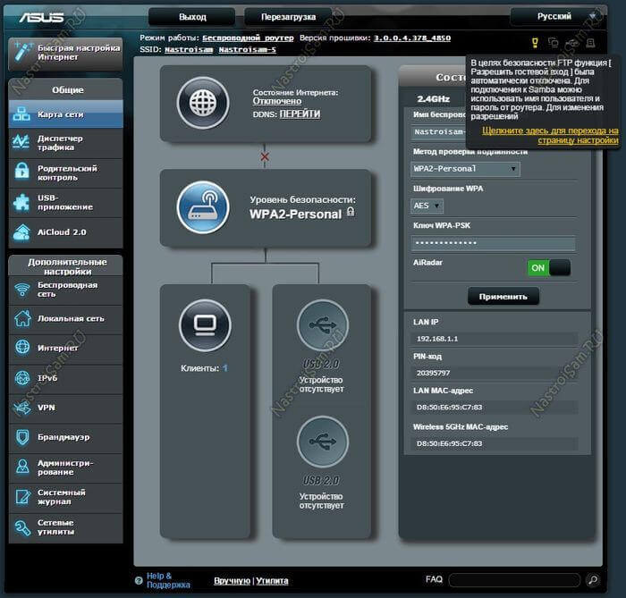The image size is (626, 598).
Task: Click the client count number link
Action: pyautogui.click(x=225, y=367)
